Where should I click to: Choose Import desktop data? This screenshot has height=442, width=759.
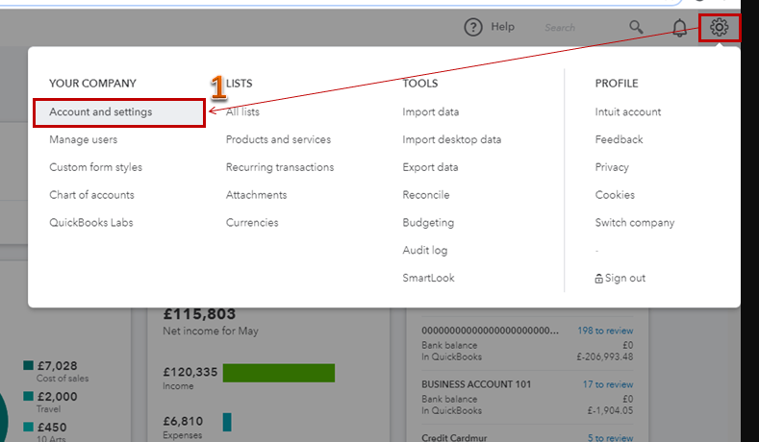451,139
